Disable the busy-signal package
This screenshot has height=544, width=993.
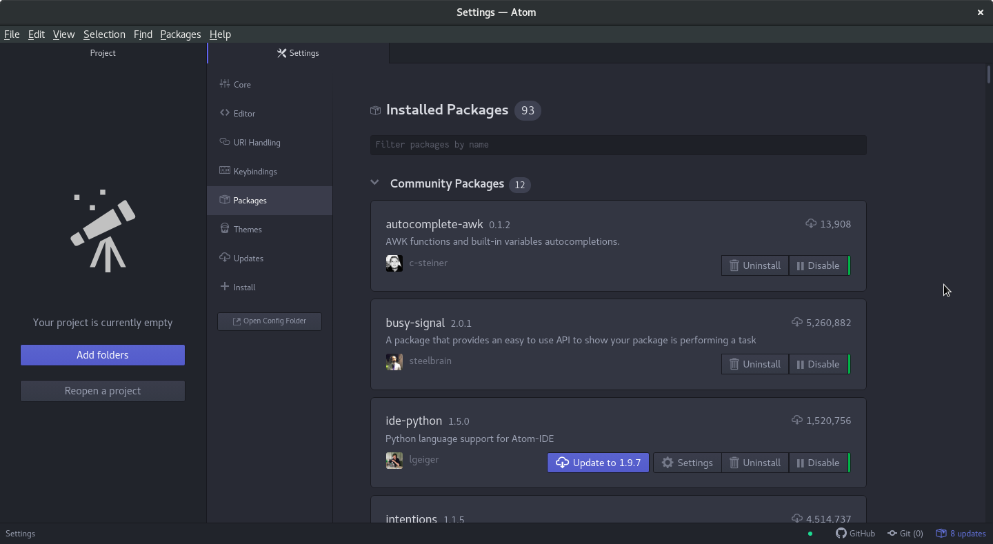[819, 364]
